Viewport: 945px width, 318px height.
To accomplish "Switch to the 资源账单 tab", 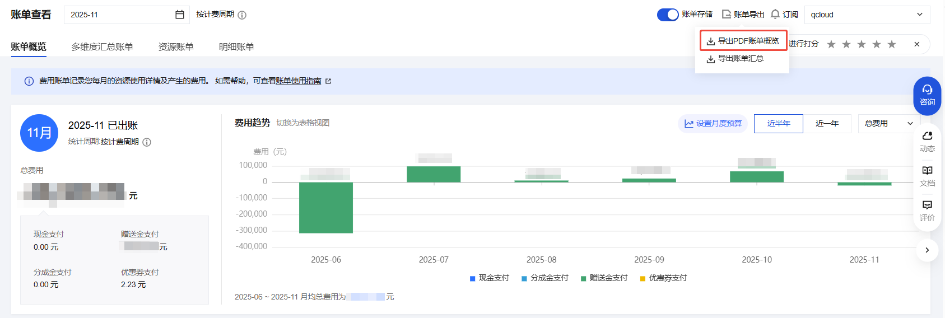I will [176, 47].
